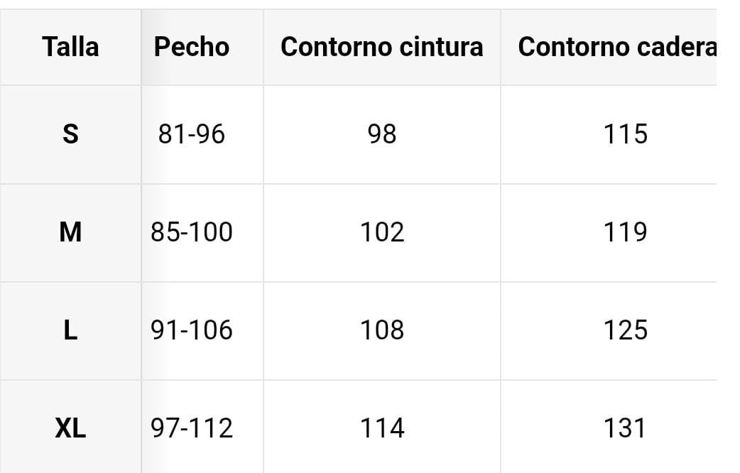The height and width of the screenshot is (473, 740).
Task: Select the size M row label
Action: click(x=70, y=232)
